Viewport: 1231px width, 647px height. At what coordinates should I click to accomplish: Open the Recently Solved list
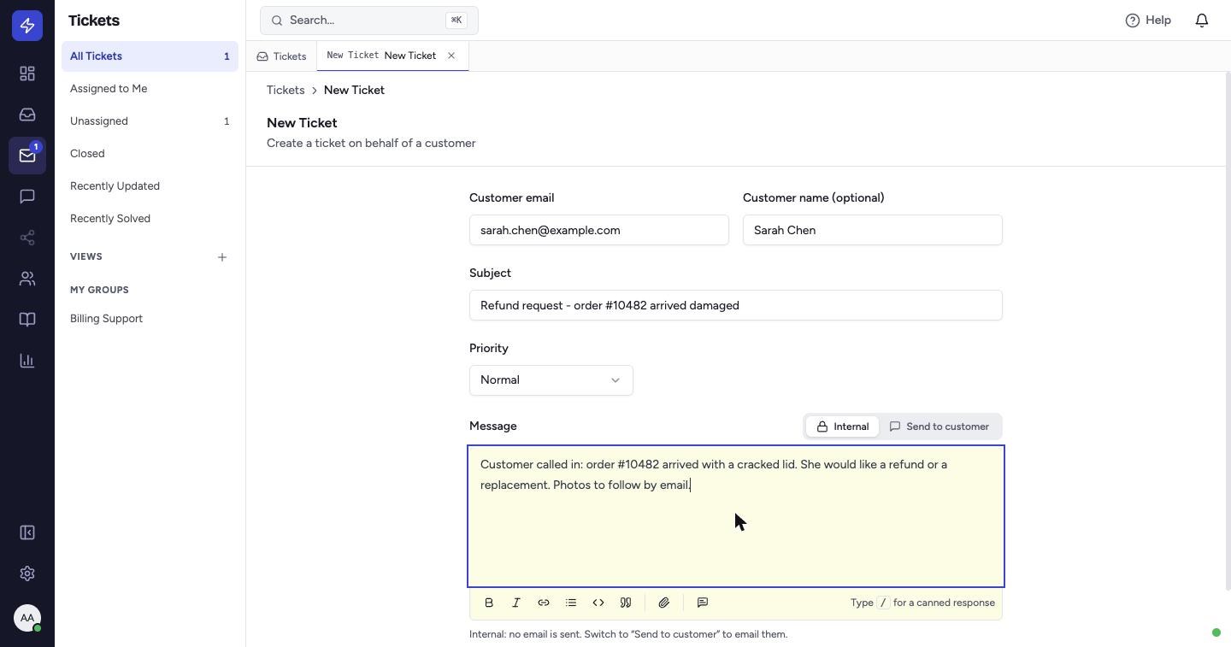click(x=150, y=219)
